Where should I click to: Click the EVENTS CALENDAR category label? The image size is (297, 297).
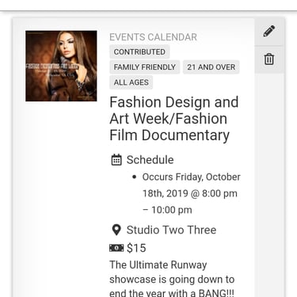[153, 37]
